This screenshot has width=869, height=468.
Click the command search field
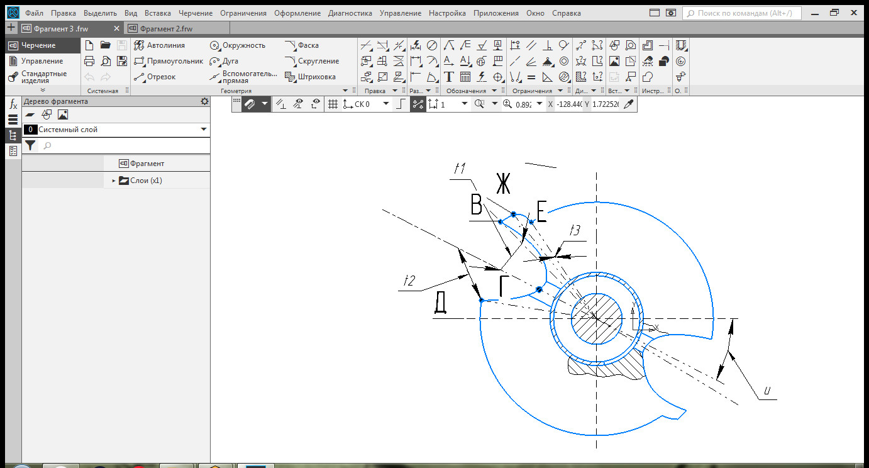741,13
